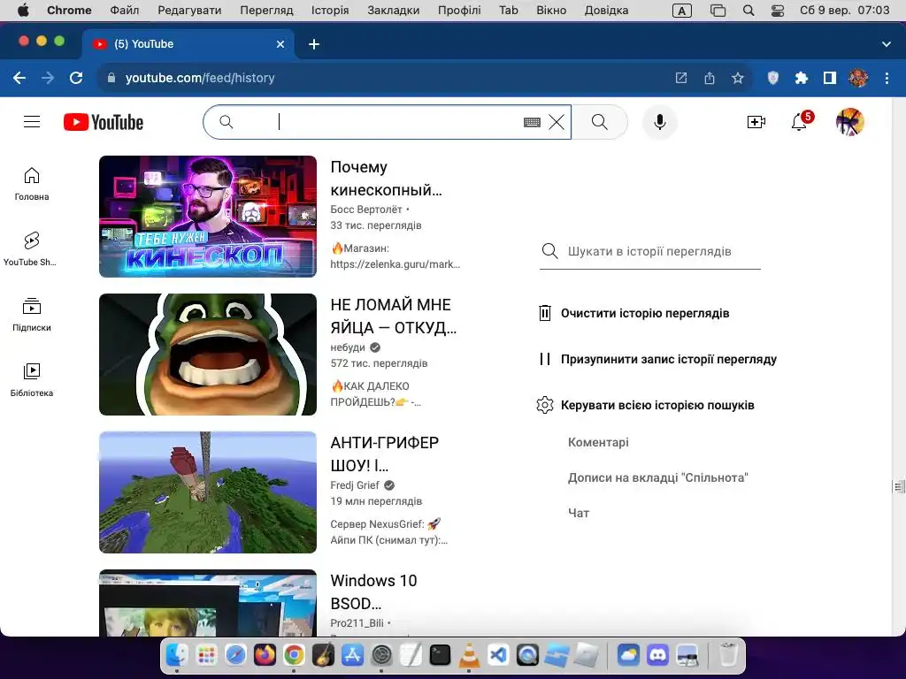Open the notifications bell
Viewport: 906px width, 679px height.
click(800, 122)
